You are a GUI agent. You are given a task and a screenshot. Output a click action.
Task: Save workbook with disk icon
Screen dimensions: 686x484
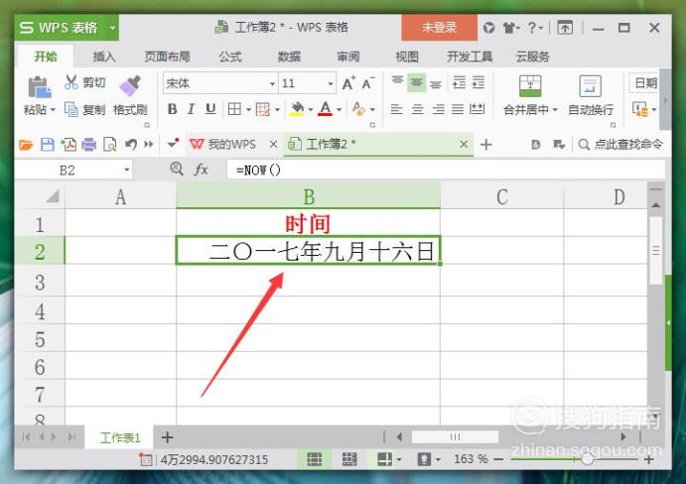pos(48,144)
